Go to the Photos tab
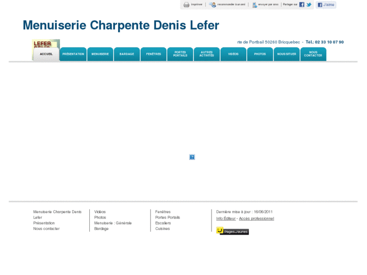Screen dimensions: 367x275 (260, 54)
